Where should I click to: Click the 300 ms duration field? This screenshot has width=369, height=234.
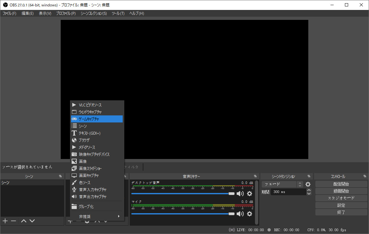tap(288, 192)
